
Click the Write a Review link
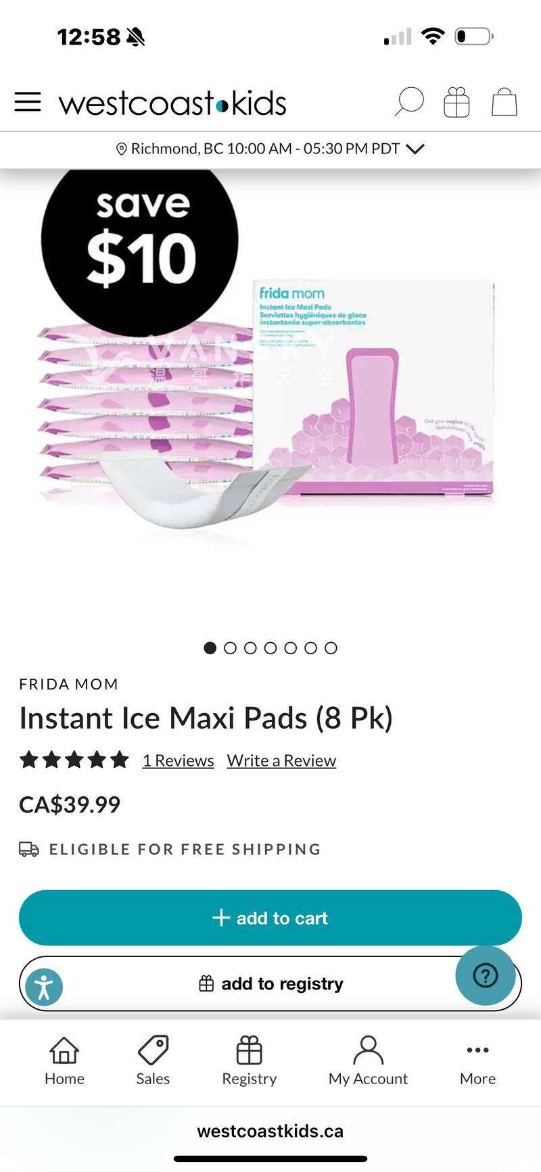(281, 760)
